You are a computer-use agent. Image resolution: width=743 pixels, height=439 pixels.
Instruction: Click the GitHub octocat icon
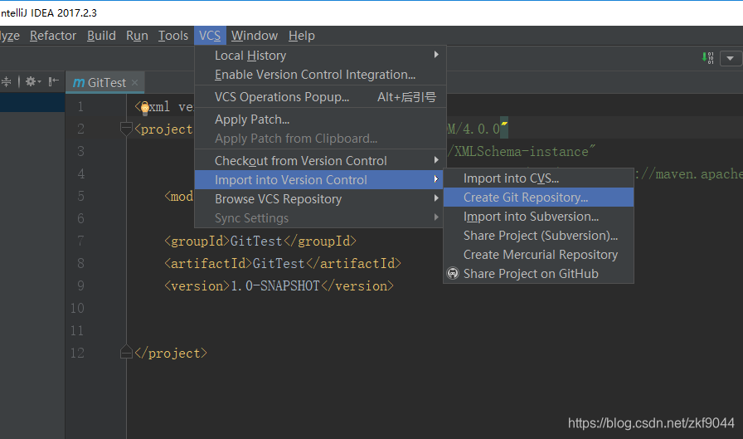point(453,274)
